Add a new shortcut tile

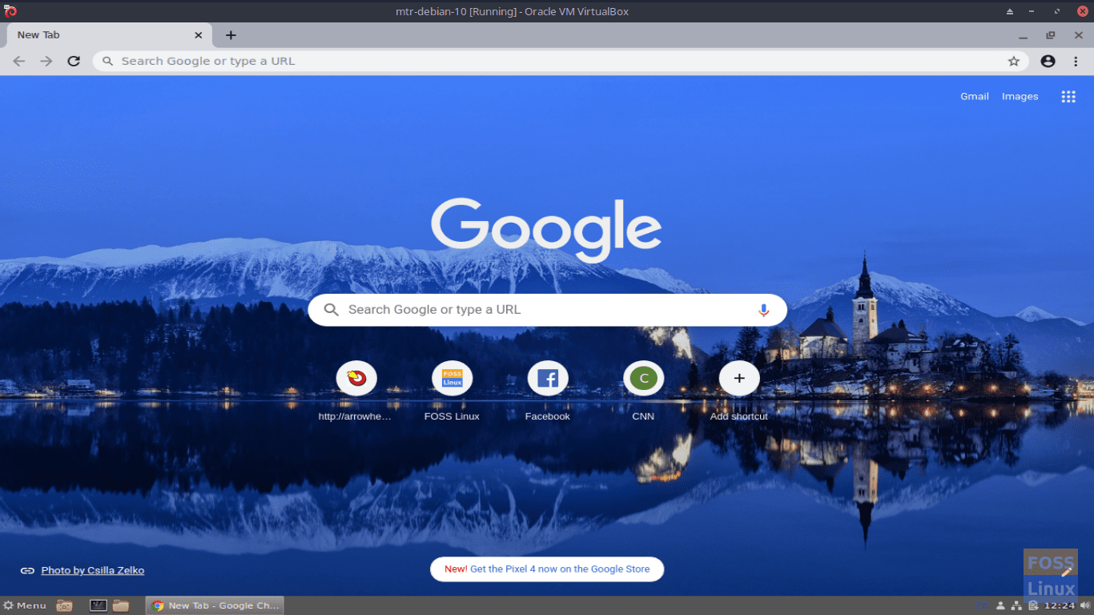point(739,378)
